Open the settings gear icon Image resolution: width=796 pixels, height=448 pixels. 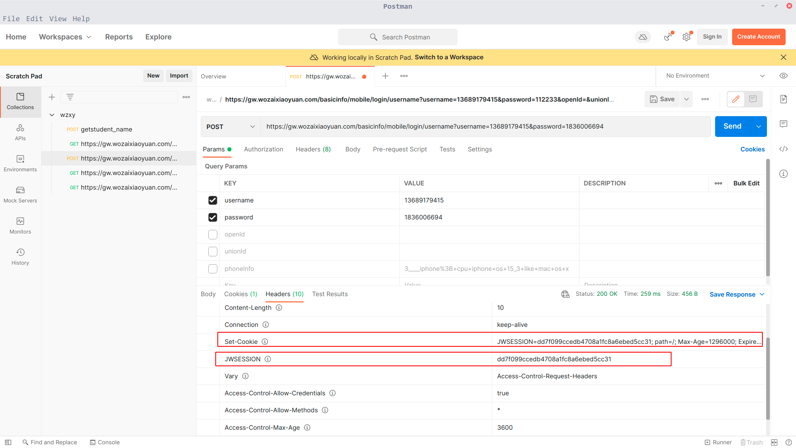pyautogui.click(x=686, y=37)
